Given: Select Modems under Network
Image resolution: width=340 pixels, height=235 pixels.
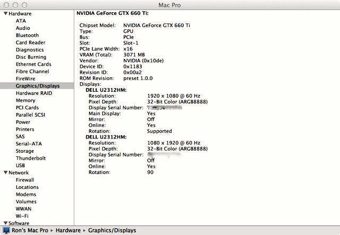Looking at the screenshot, I should 26,194.
